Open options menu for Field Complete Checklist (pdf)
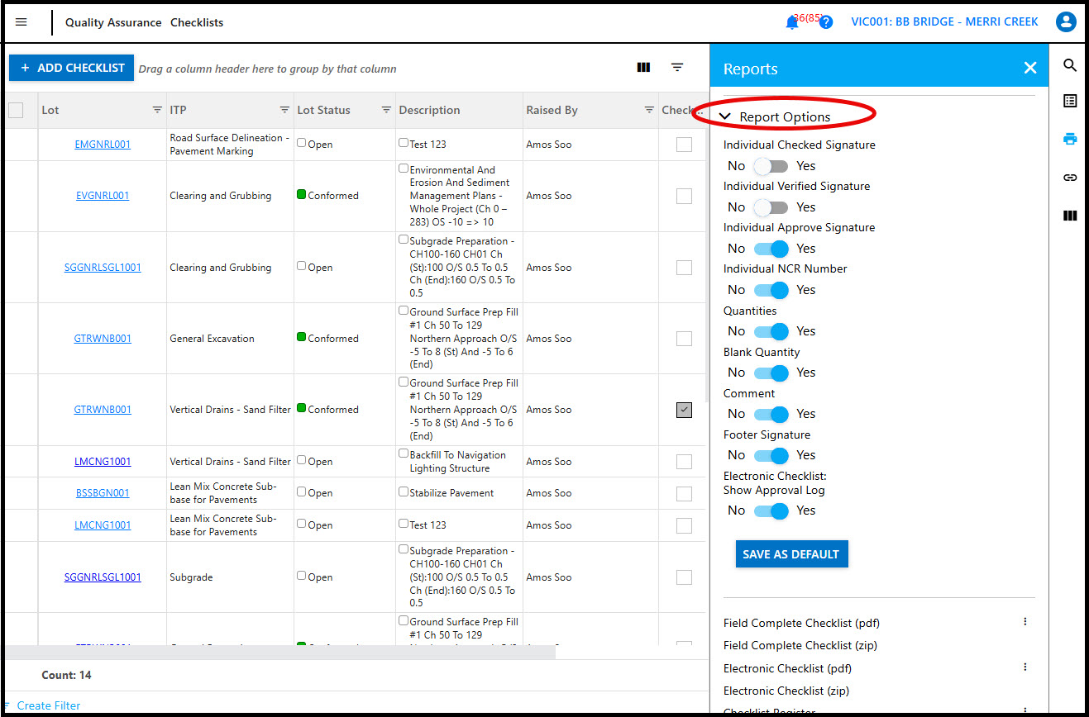1089x717 pixels. (x=1025, y=622)
